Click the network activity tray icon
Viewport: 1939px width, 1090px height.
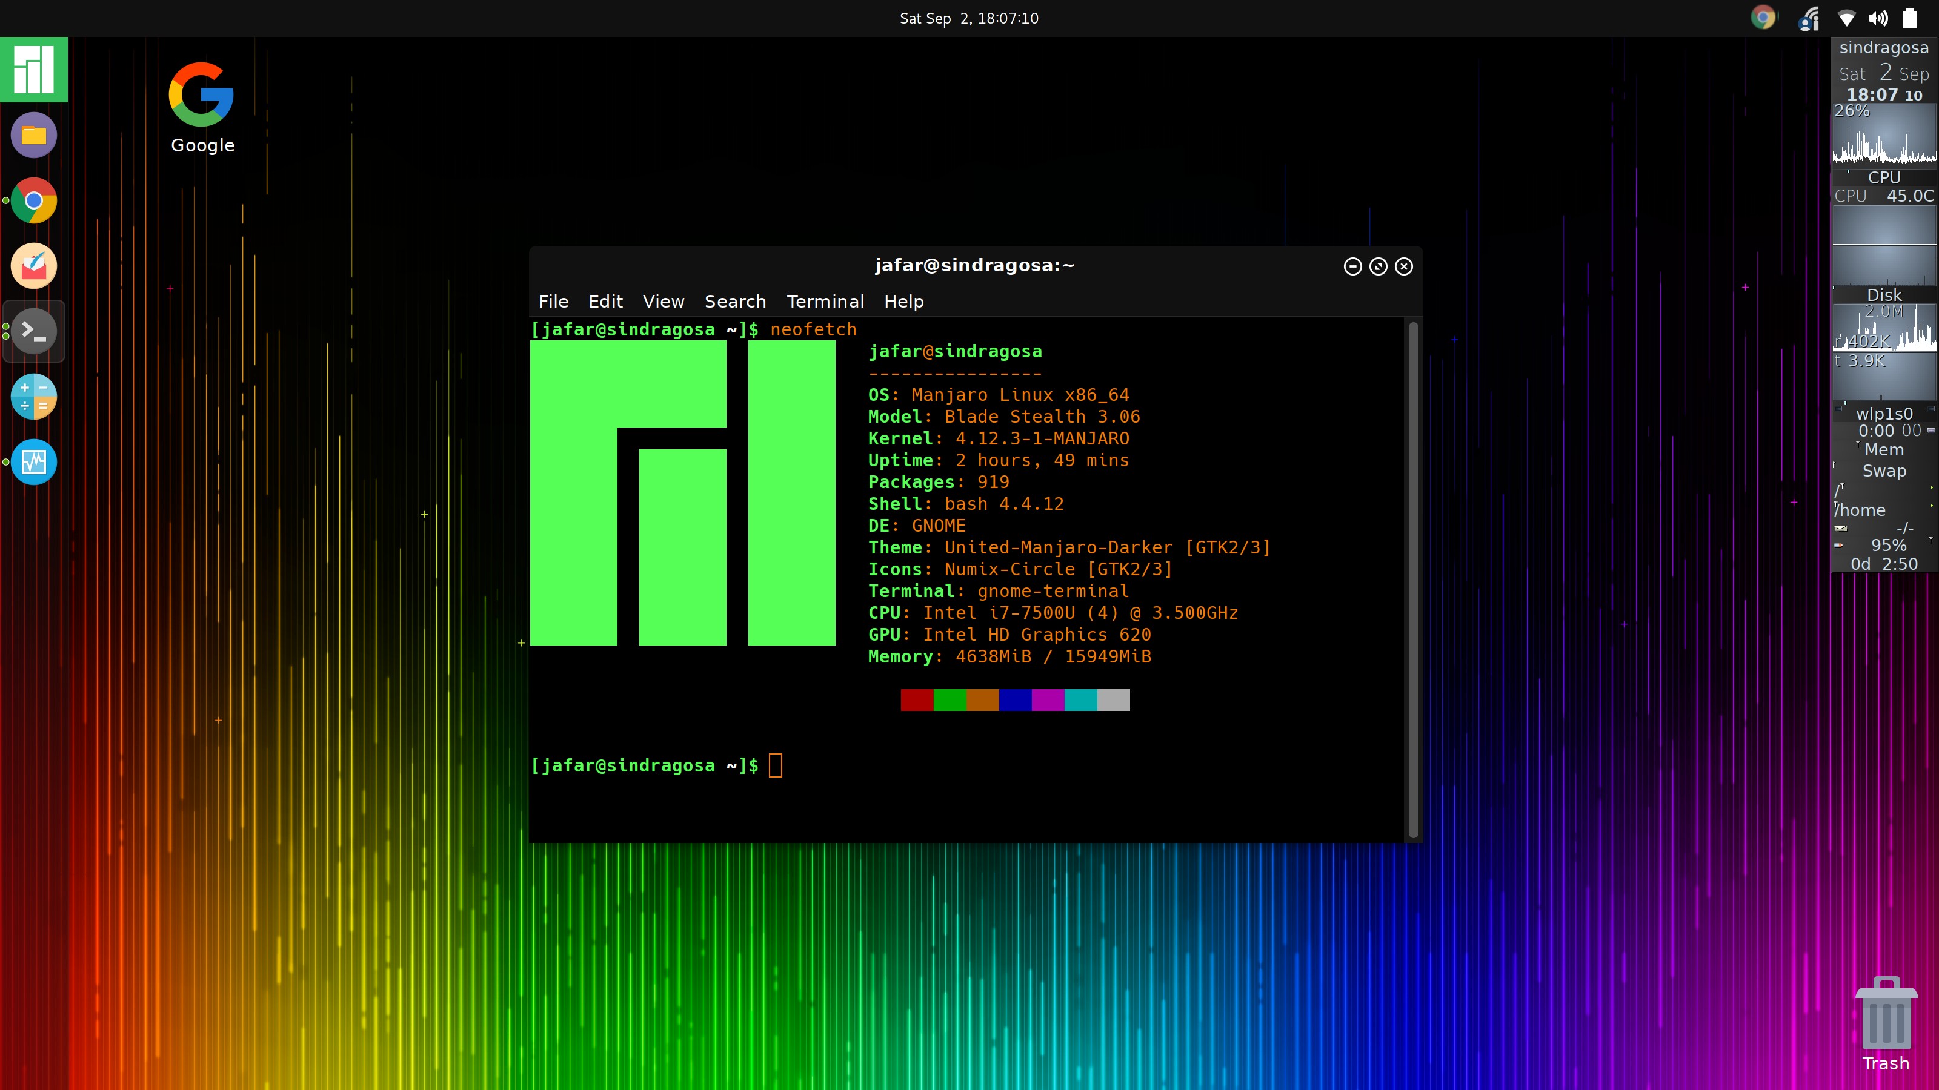tap(1809, 18)
